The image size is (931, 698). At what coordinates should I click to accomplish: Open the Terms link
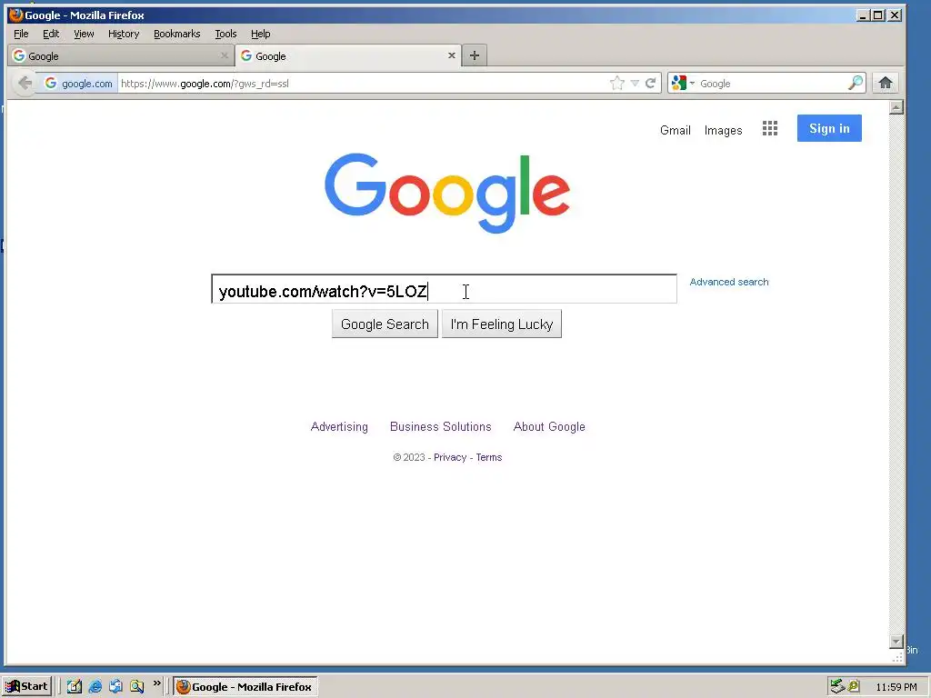[x=488, y=457]
